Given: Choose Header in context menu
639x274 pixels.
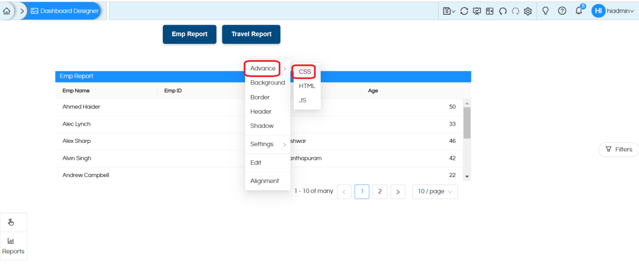Looking at the screenshot, I should 267,112.
